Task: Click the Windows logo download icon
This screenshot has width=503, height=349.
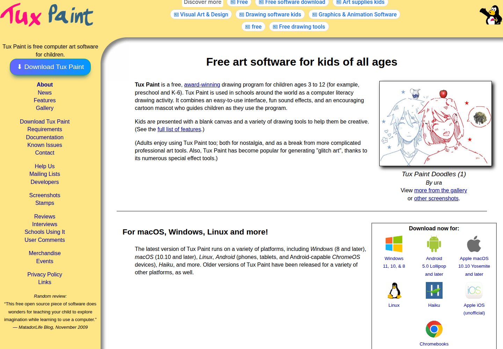Action: (x=394, y=244)
